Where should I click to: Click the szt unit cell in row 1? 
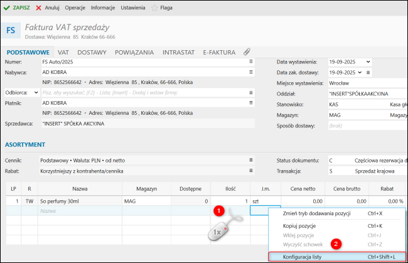tap(266, 201)
